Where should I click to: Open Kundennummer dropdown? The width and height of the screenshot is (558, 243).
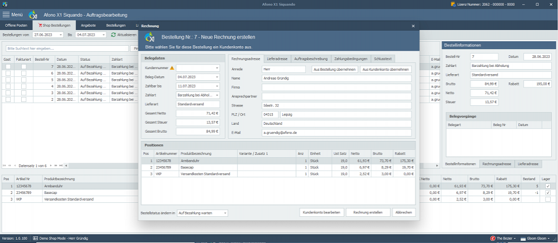tap(217, 68)
